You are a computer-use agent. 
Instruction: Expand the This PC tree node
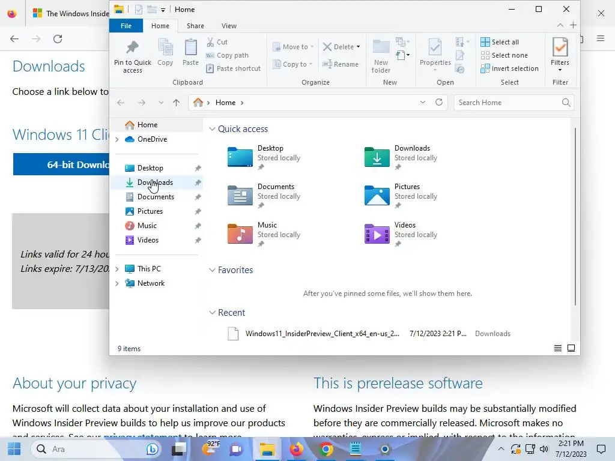pos(117,269)
